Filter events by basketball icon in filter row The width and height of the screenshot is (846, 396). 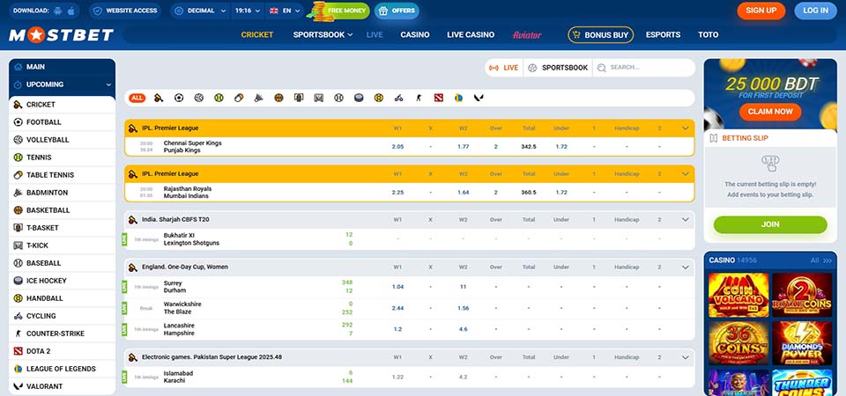[x=278, y=98]
